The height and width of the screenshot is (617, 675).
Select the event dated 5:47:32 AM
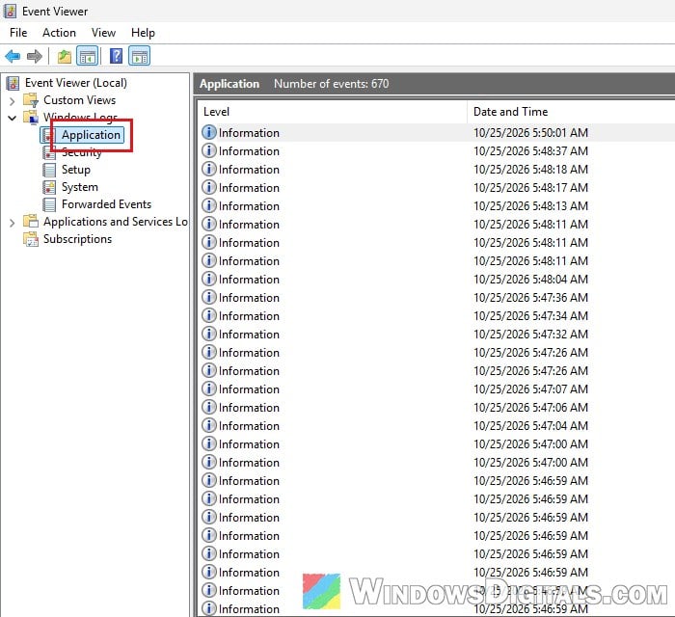437,335
